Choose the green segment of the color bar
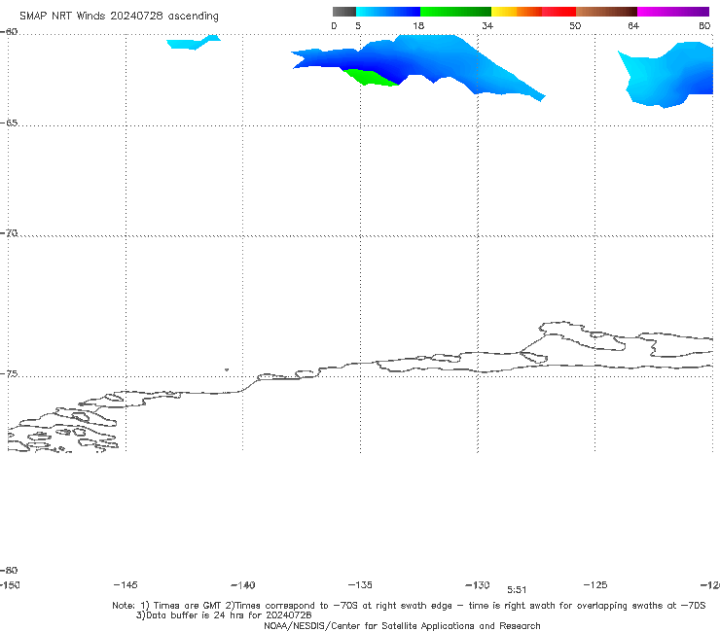720x632 pixels. pos(455,12)
